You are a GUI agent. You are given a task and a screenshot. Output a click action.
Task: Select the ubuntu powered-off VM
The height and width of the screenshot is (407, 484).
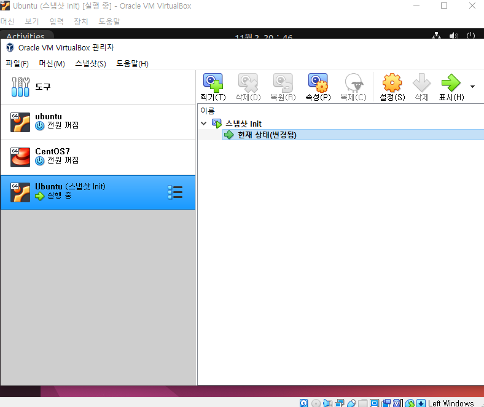[x=98, y=122]
